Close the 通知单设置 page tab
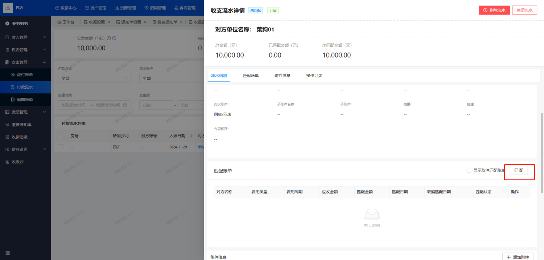Viewport: 544px width, 260px height. point(145,22)
